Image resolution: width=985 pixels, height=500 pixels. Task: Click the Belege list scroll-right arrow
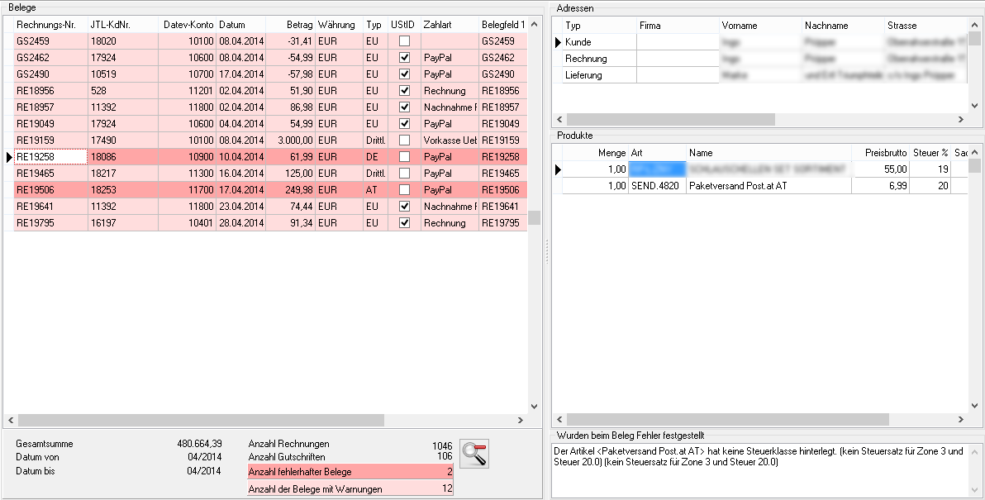coord(521,420)
